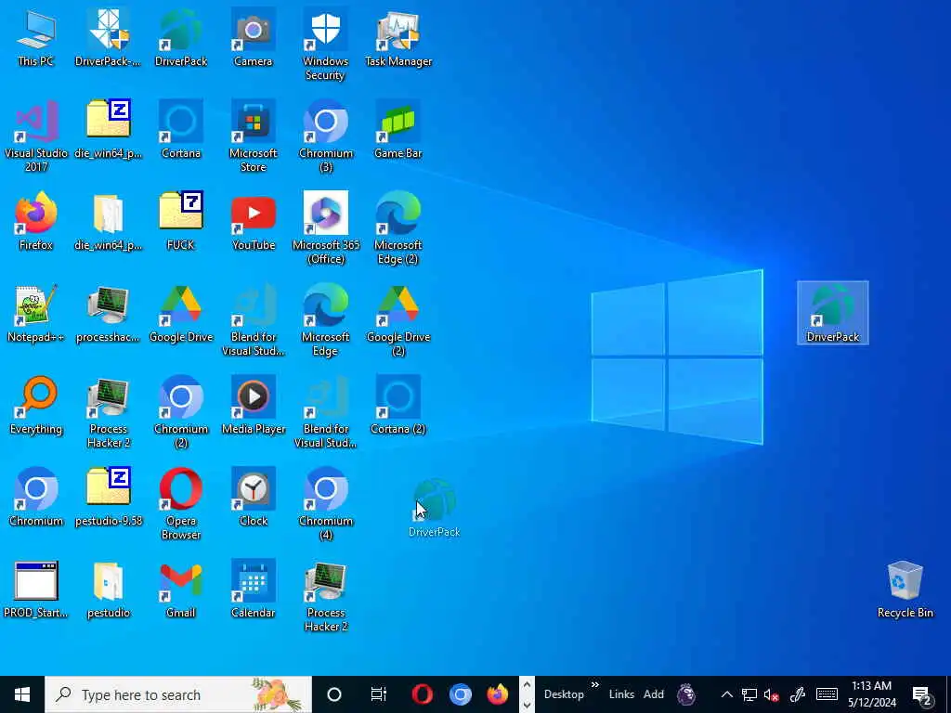Screen dimensions: 951x713
Task: Open the Desktop toolbar label
Action: point(564,694)
